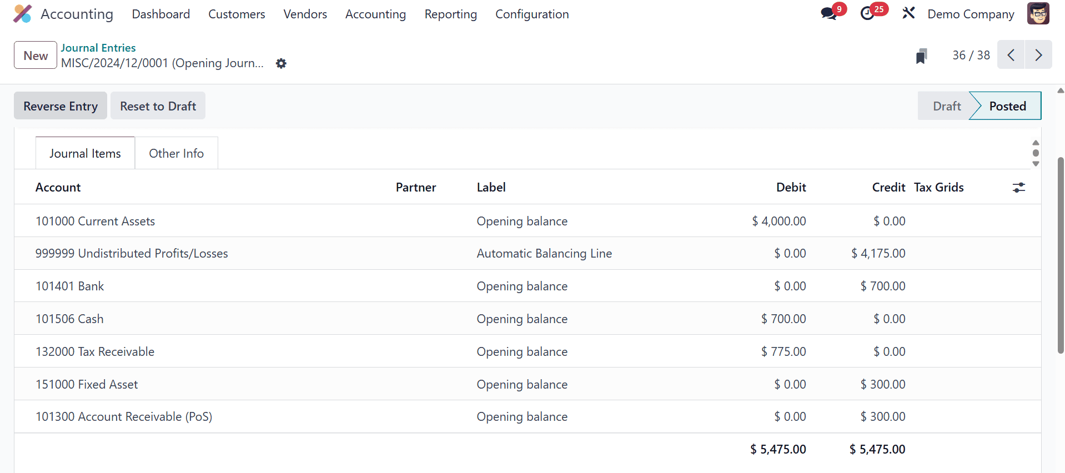Image resolution: width=1065 pixels, height=473 pixels.
Task: Click Bank row $ 700.00 credit
Action: (883, 286)
